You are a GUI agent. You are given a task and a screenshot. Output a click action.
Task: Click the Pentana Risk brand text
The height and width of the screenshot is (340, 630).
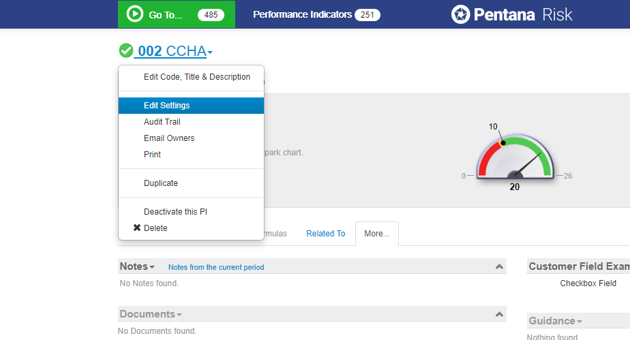click(523, 15)
